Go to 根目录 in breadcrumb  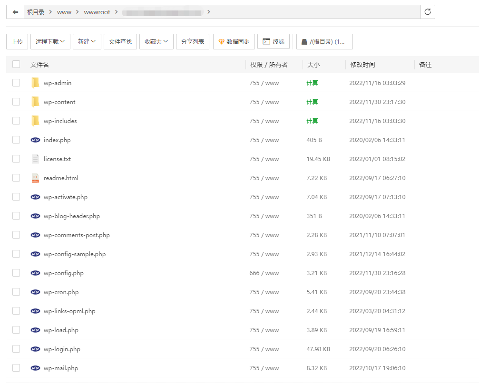(36, 12)
